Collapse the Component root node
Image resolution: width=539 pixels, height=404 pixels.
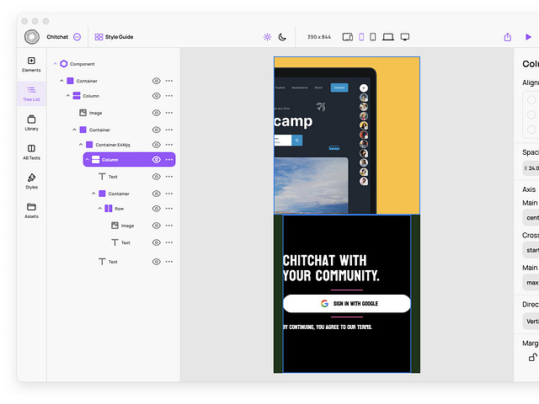[55, 64]
